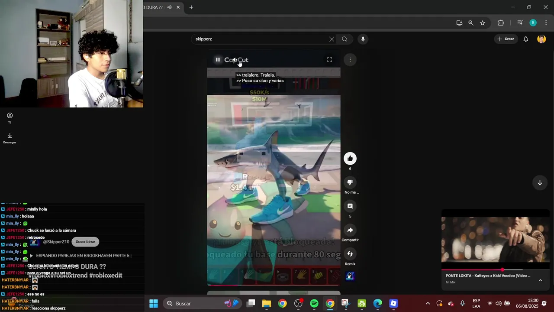The width and height of the screenshot is (554, 312).
Task: Open the @SkipperZ10 channel
Action: pyautogui.click(x=56, y=242)
